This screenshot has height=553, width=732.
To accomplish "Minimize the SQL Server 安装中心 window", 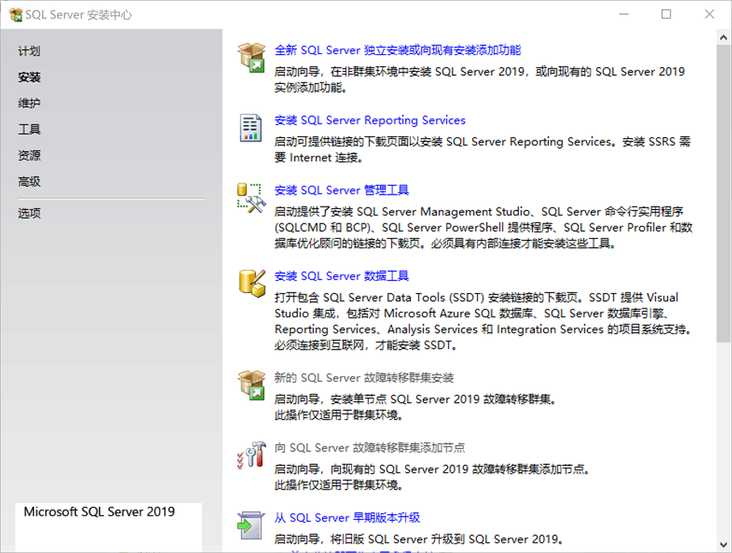I will click(x=624, y=15).
